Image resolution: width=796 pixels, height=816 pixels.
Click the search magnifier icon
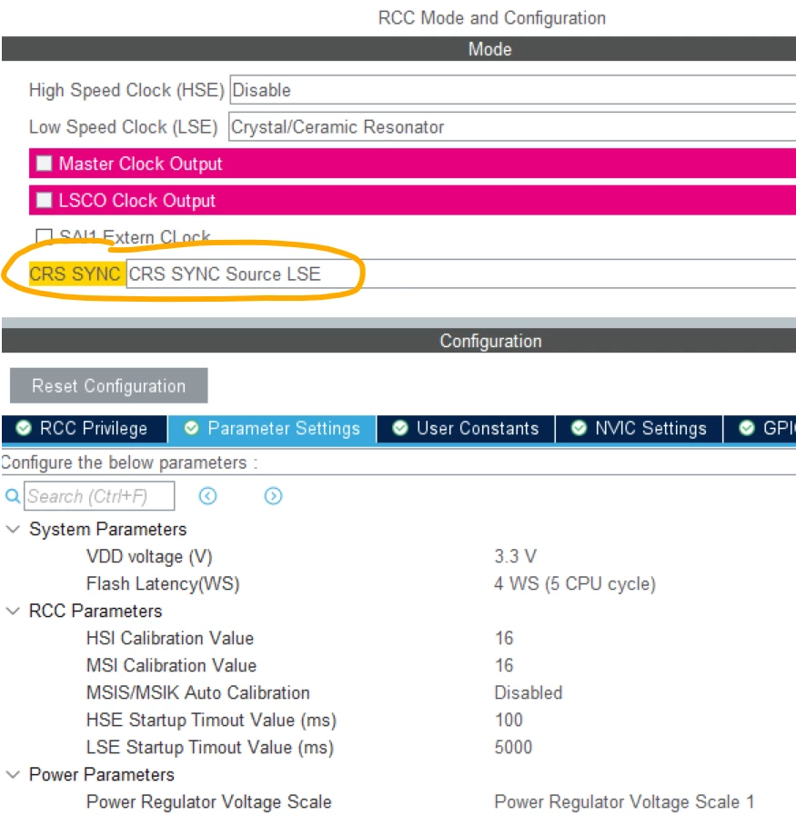[13, 496]
